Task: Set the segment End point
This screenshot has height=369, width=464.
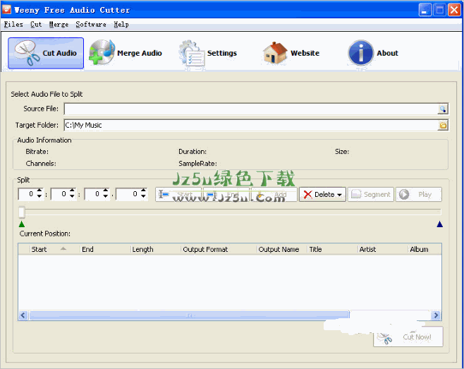Action: coord(226,195)
